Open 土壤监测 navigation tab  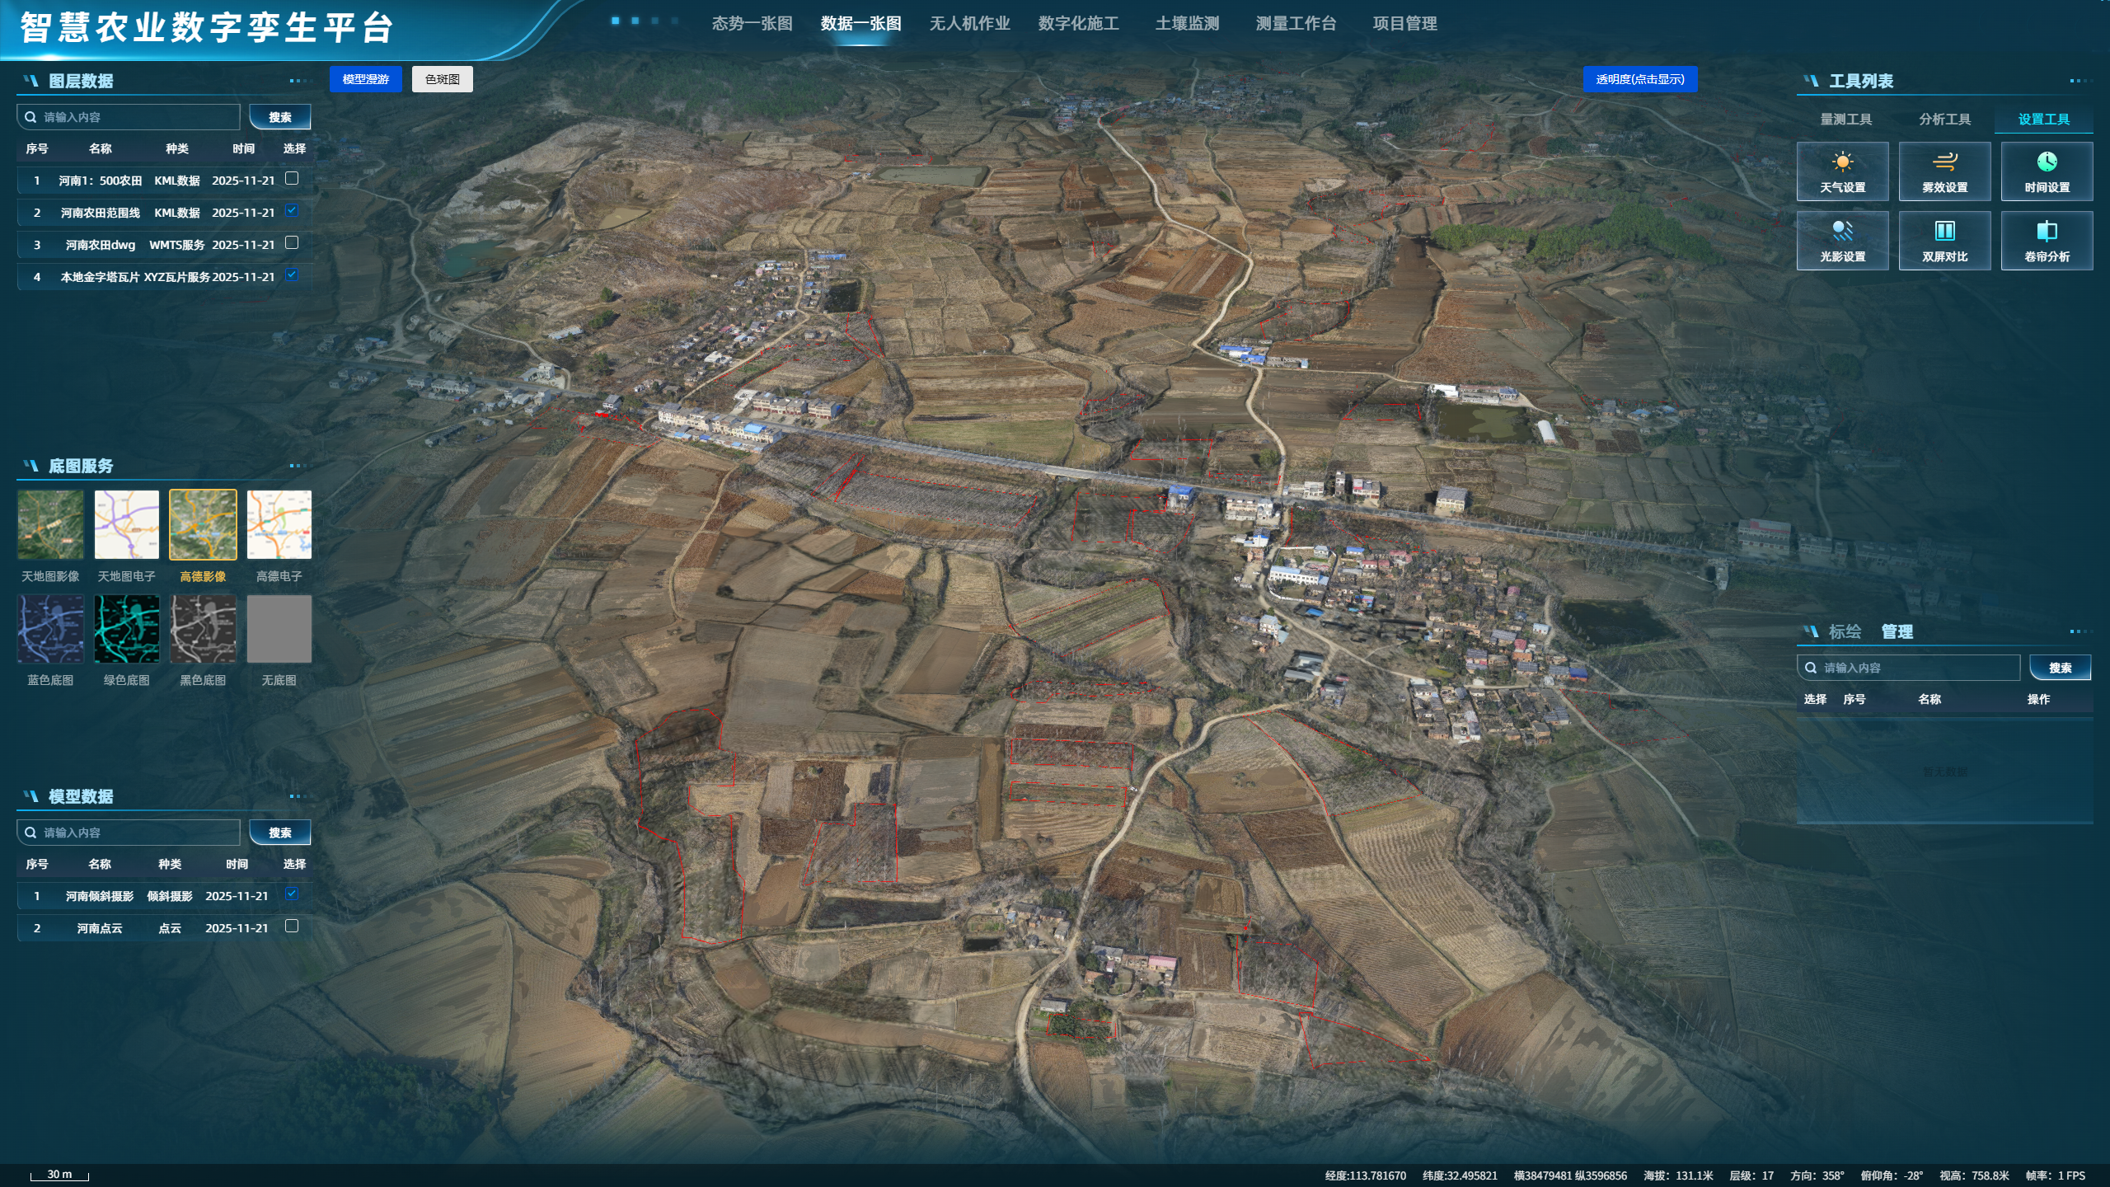point(1187,23)
